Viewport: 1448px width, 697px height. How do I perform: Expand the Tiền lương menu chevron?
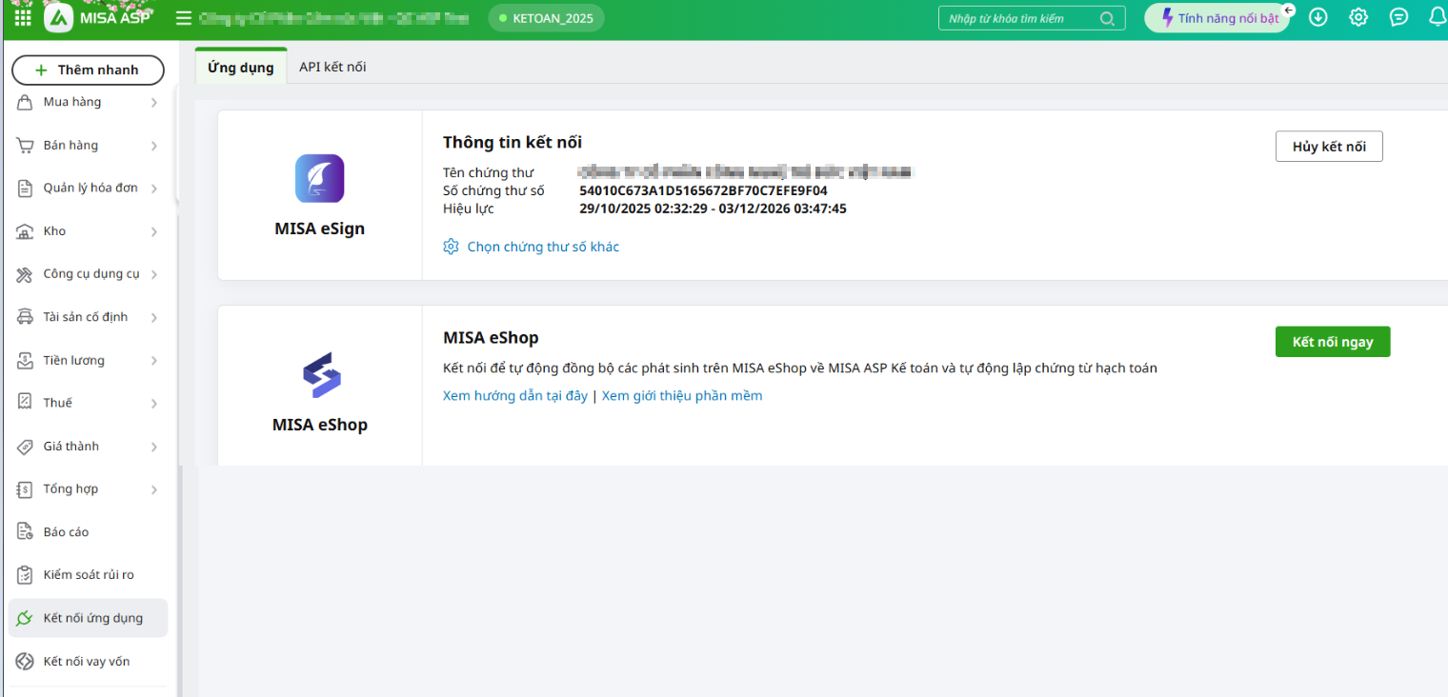pyautogui.click(x=153, y=361)
